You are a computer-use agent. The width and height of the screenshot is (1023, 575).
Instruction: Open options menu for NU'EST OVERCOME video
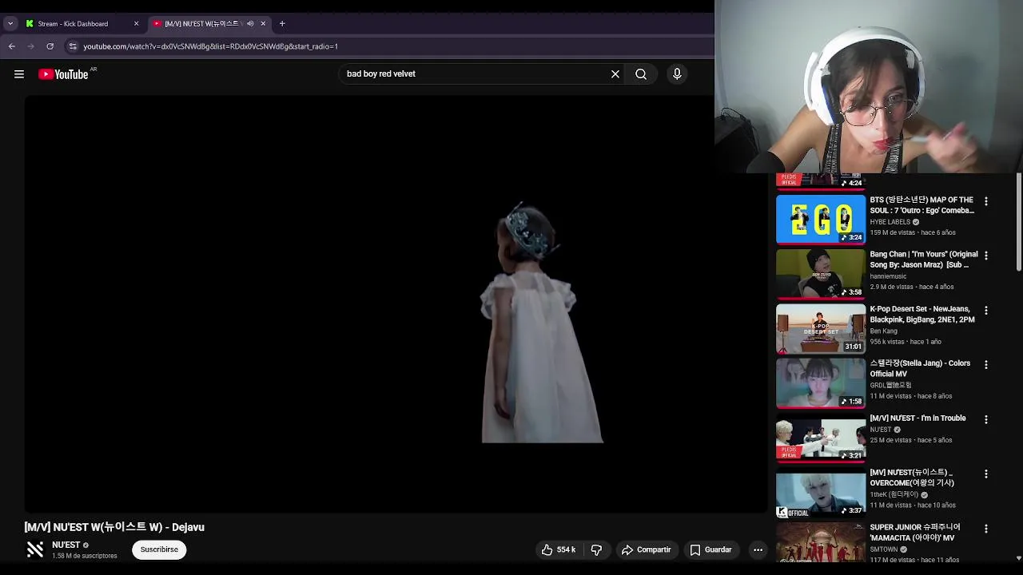[986, 474]
